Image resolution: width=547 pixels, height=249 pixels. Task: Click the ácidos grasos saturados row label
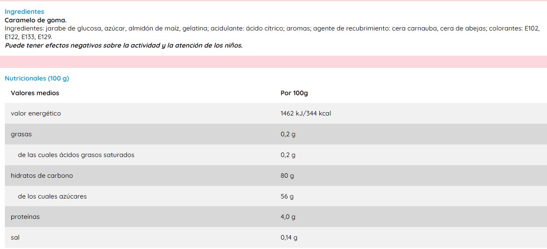click(x=76, y=155)
